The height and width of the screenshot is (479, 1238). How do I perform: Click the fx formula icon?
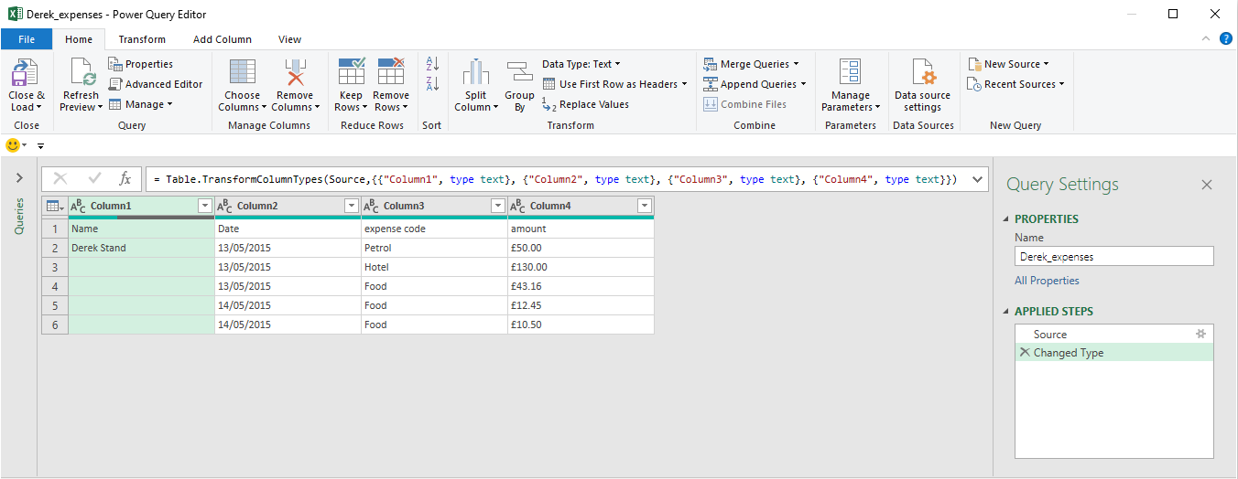[x=125, y=179]
